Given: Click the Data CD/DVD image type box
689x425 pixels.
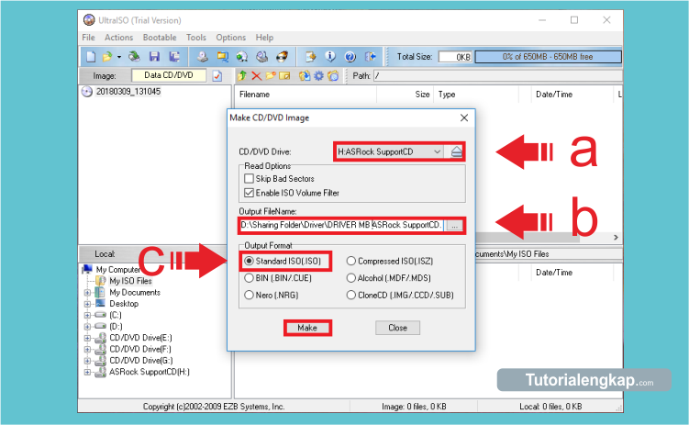Looking at the screenshot, I should (x=169, y=75).
